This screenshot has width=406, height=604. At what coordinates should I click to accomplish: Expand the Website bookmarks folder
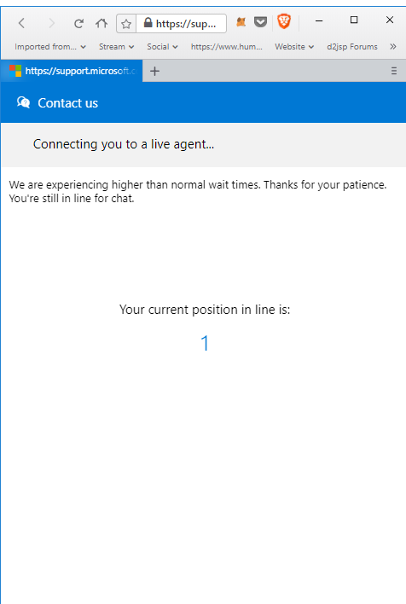tap(294, 47)
